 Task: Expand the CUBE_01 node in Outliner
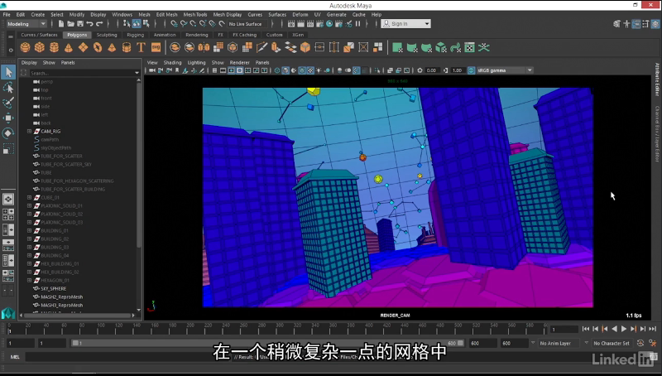tap(29, 197)
